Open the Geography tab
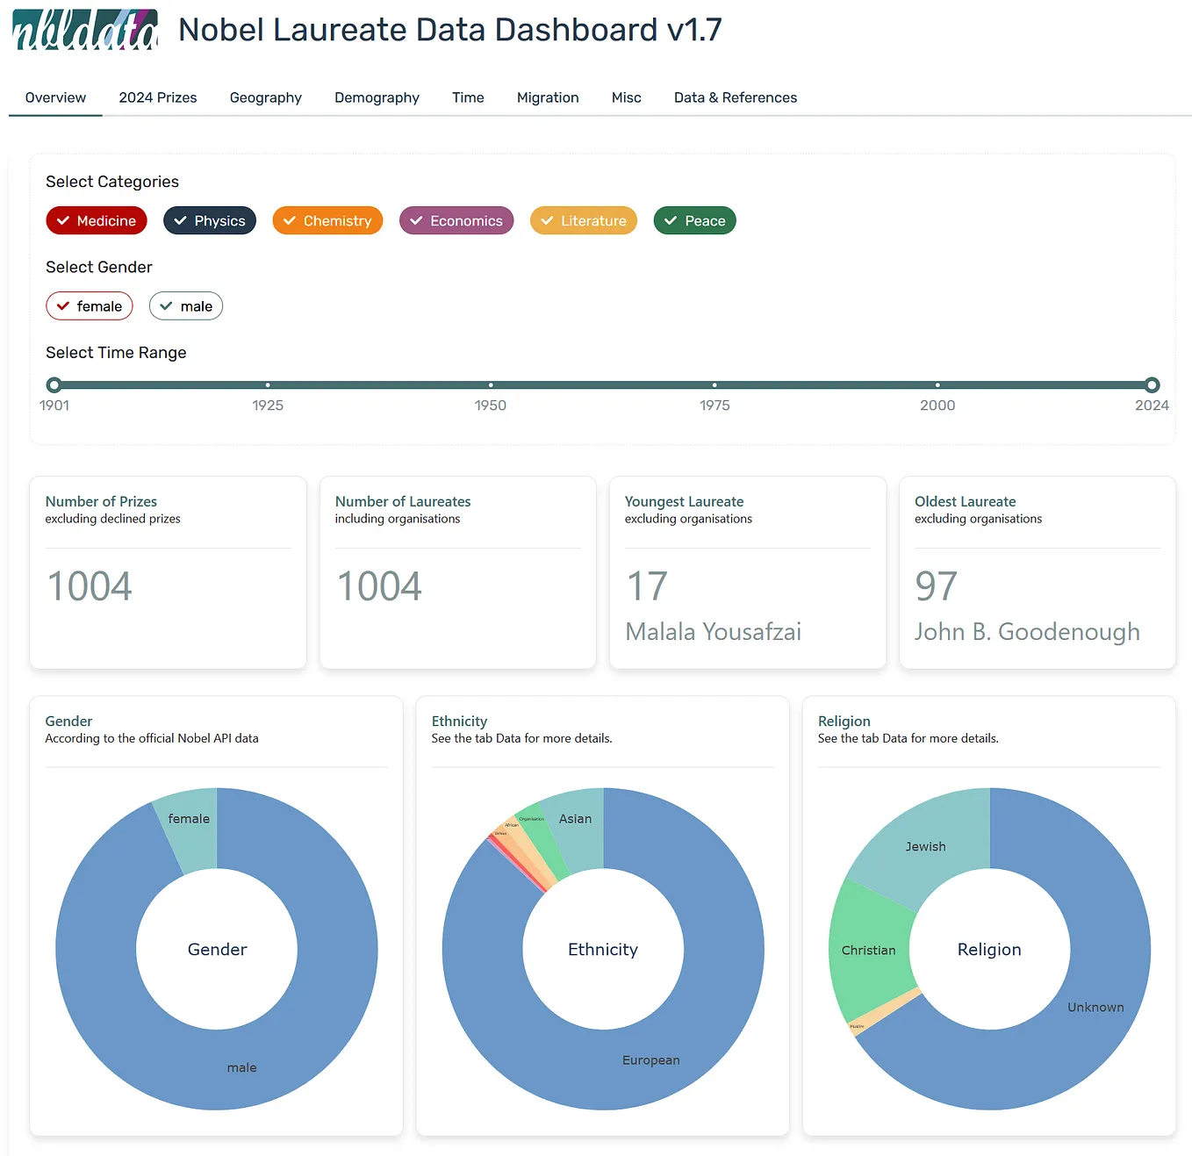The image size is (1192, 1156). 265,97
